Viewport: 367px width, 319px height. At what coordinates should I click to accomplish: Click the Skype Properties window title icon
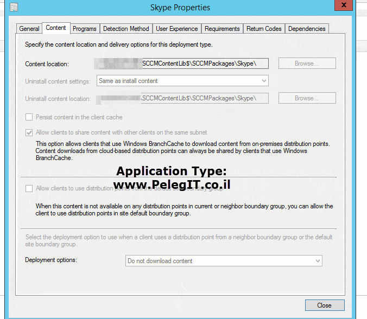pyautogui.click(x=14, y=7)
